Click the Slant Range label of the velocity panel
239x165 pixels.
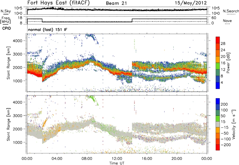pos(8,124)
